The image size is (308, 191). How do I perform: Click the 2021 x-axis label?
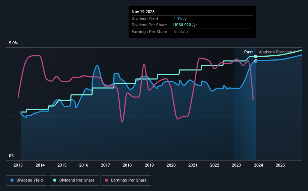(193, 165)
